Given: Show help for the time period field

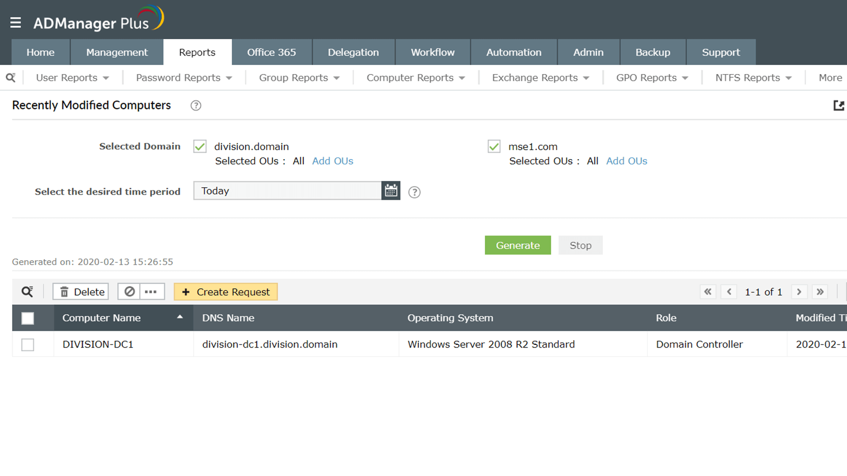Looking at the screenshot, I should 415,192.
